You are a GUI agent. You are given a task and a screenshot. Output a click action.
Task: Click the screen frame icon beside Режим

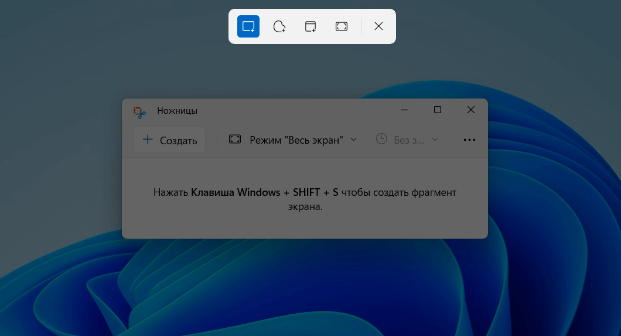235,140
